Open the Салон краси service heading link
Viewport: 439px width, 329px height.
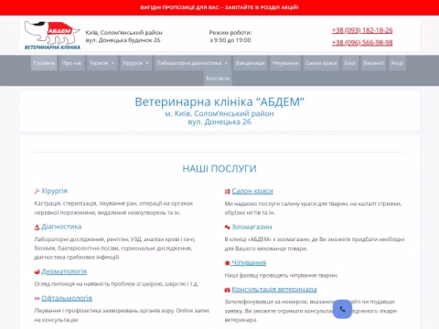point(252,191)
